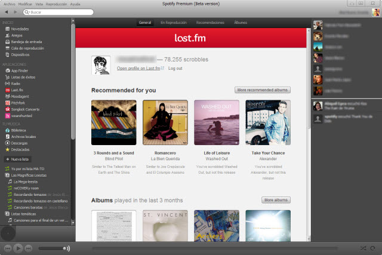Open Destacadas starred list
The height and width of the screenshot is (255, 382).
click(20, 149)
